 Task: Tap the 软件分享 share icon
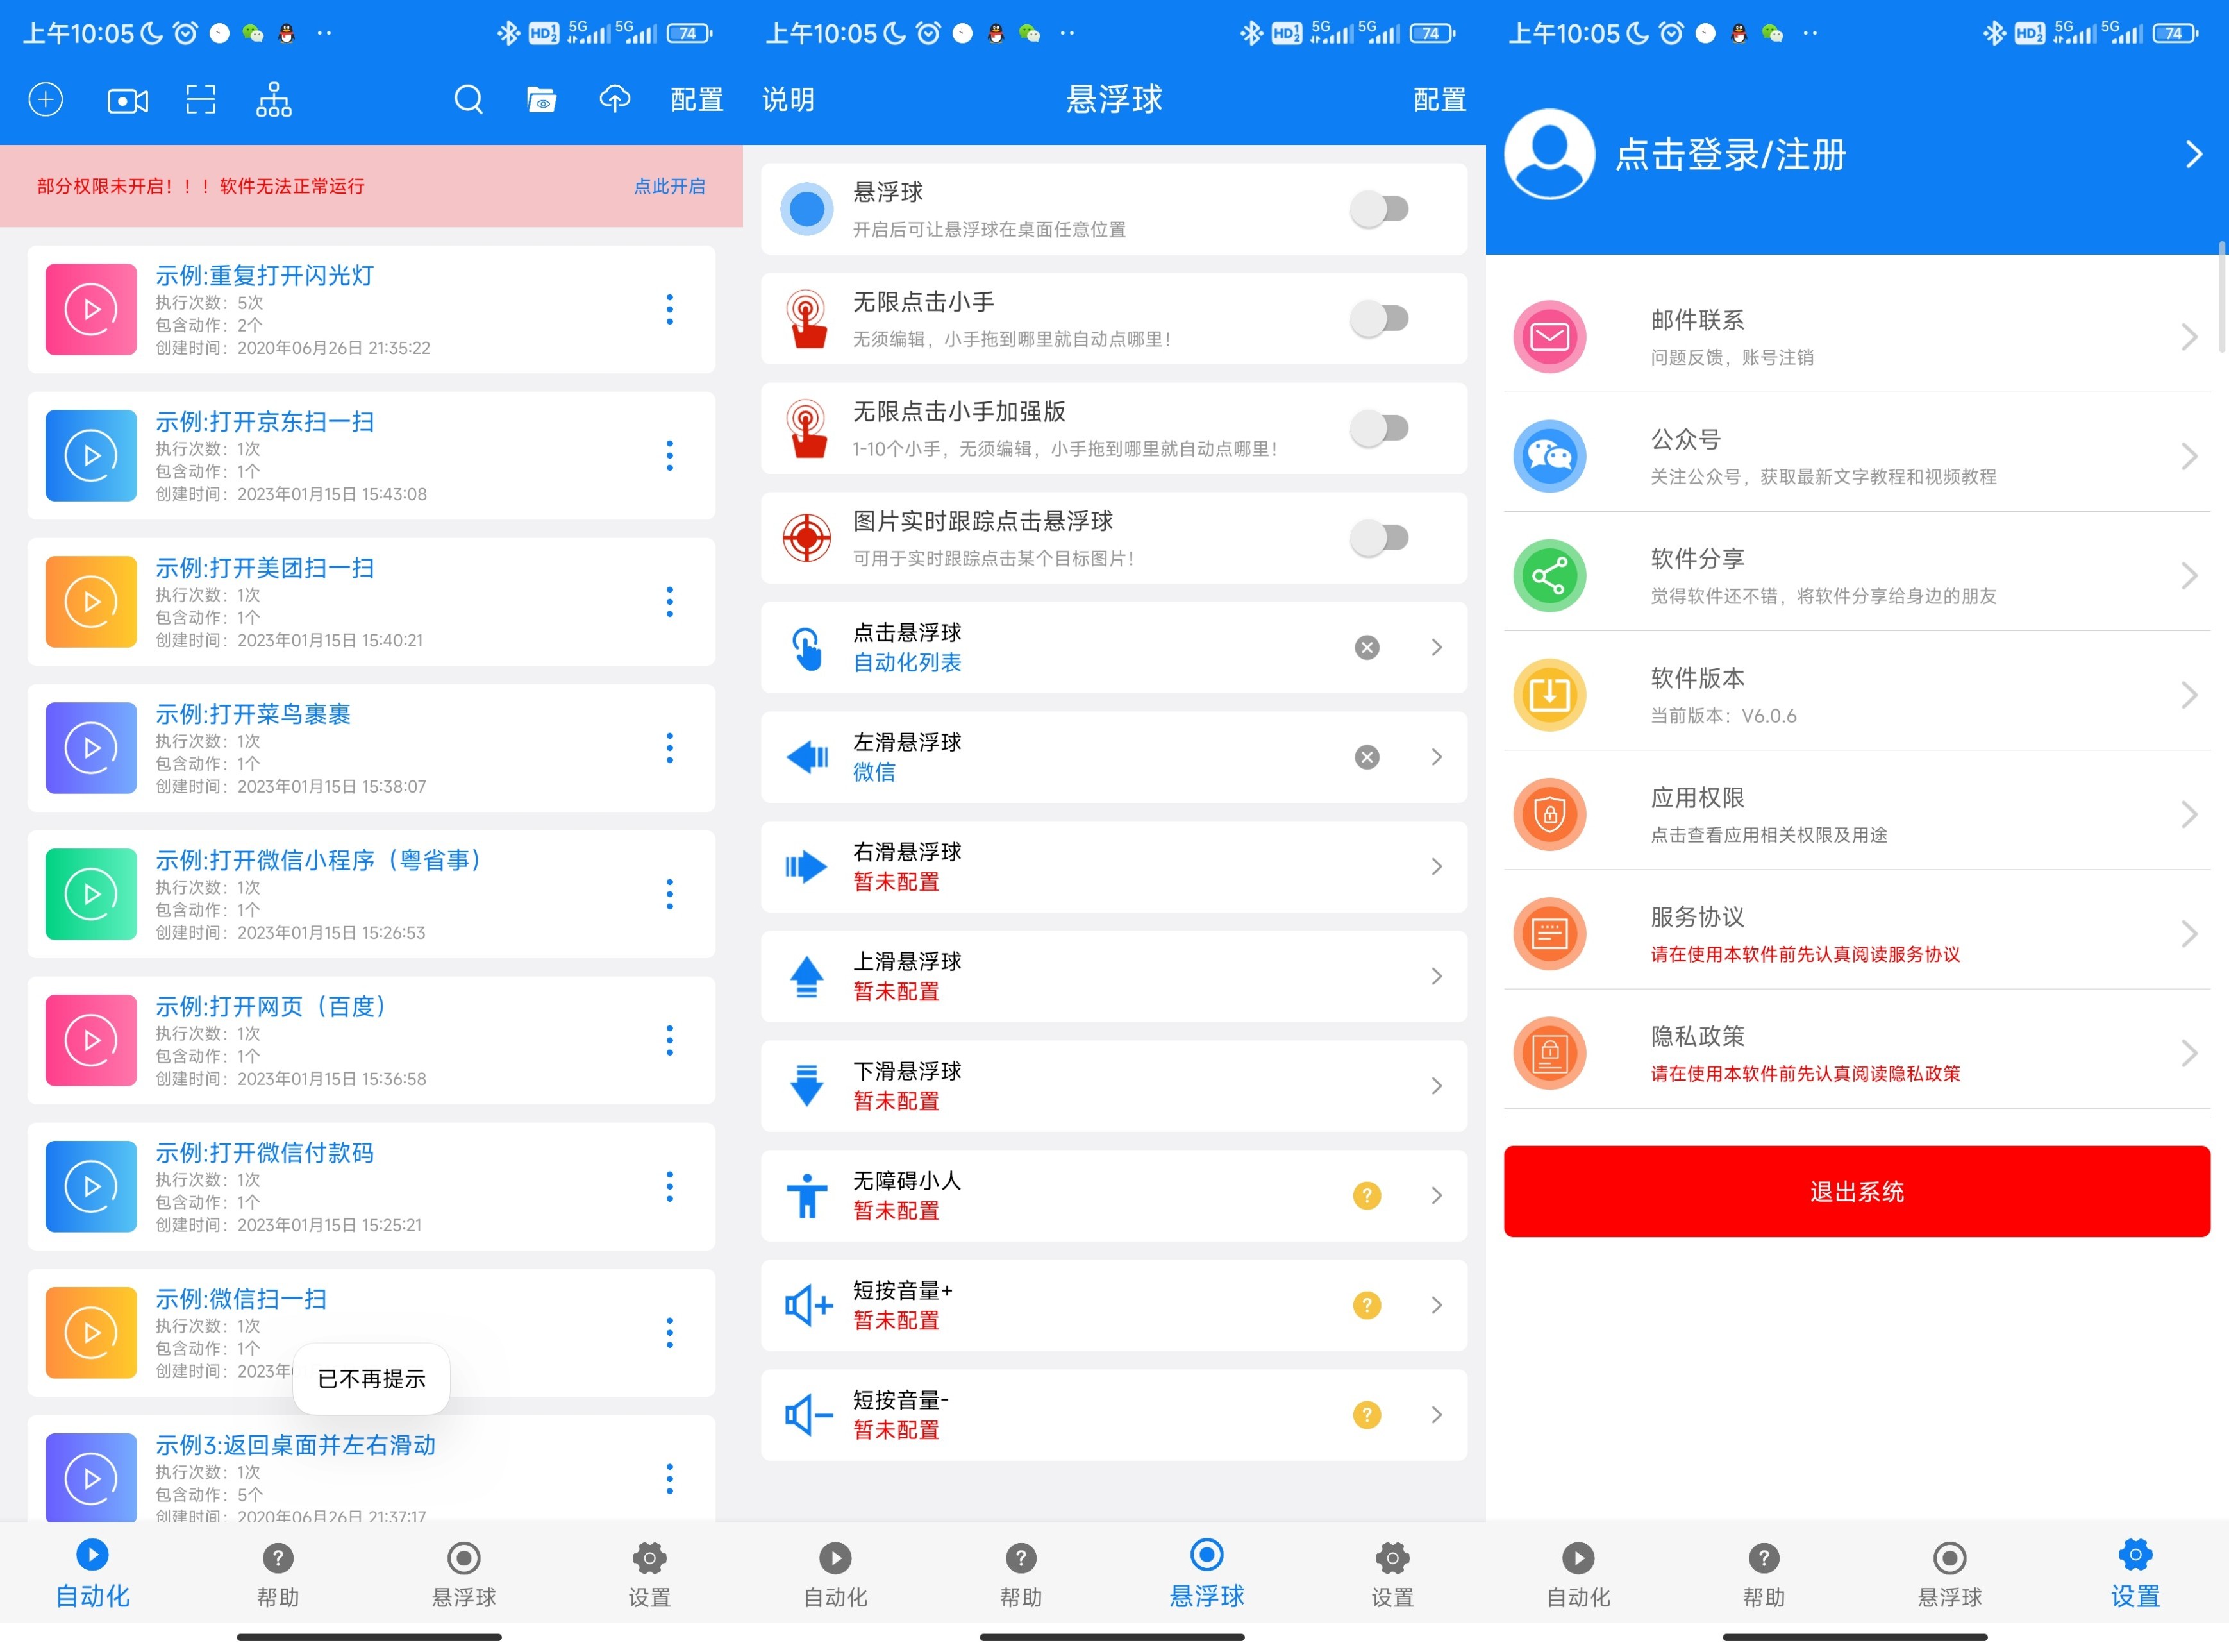click(1549, 575)
